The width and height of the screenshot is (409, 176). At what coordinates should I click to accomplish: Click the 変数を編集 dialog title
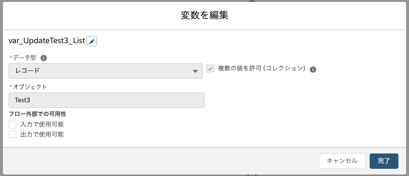pos(204,15)
